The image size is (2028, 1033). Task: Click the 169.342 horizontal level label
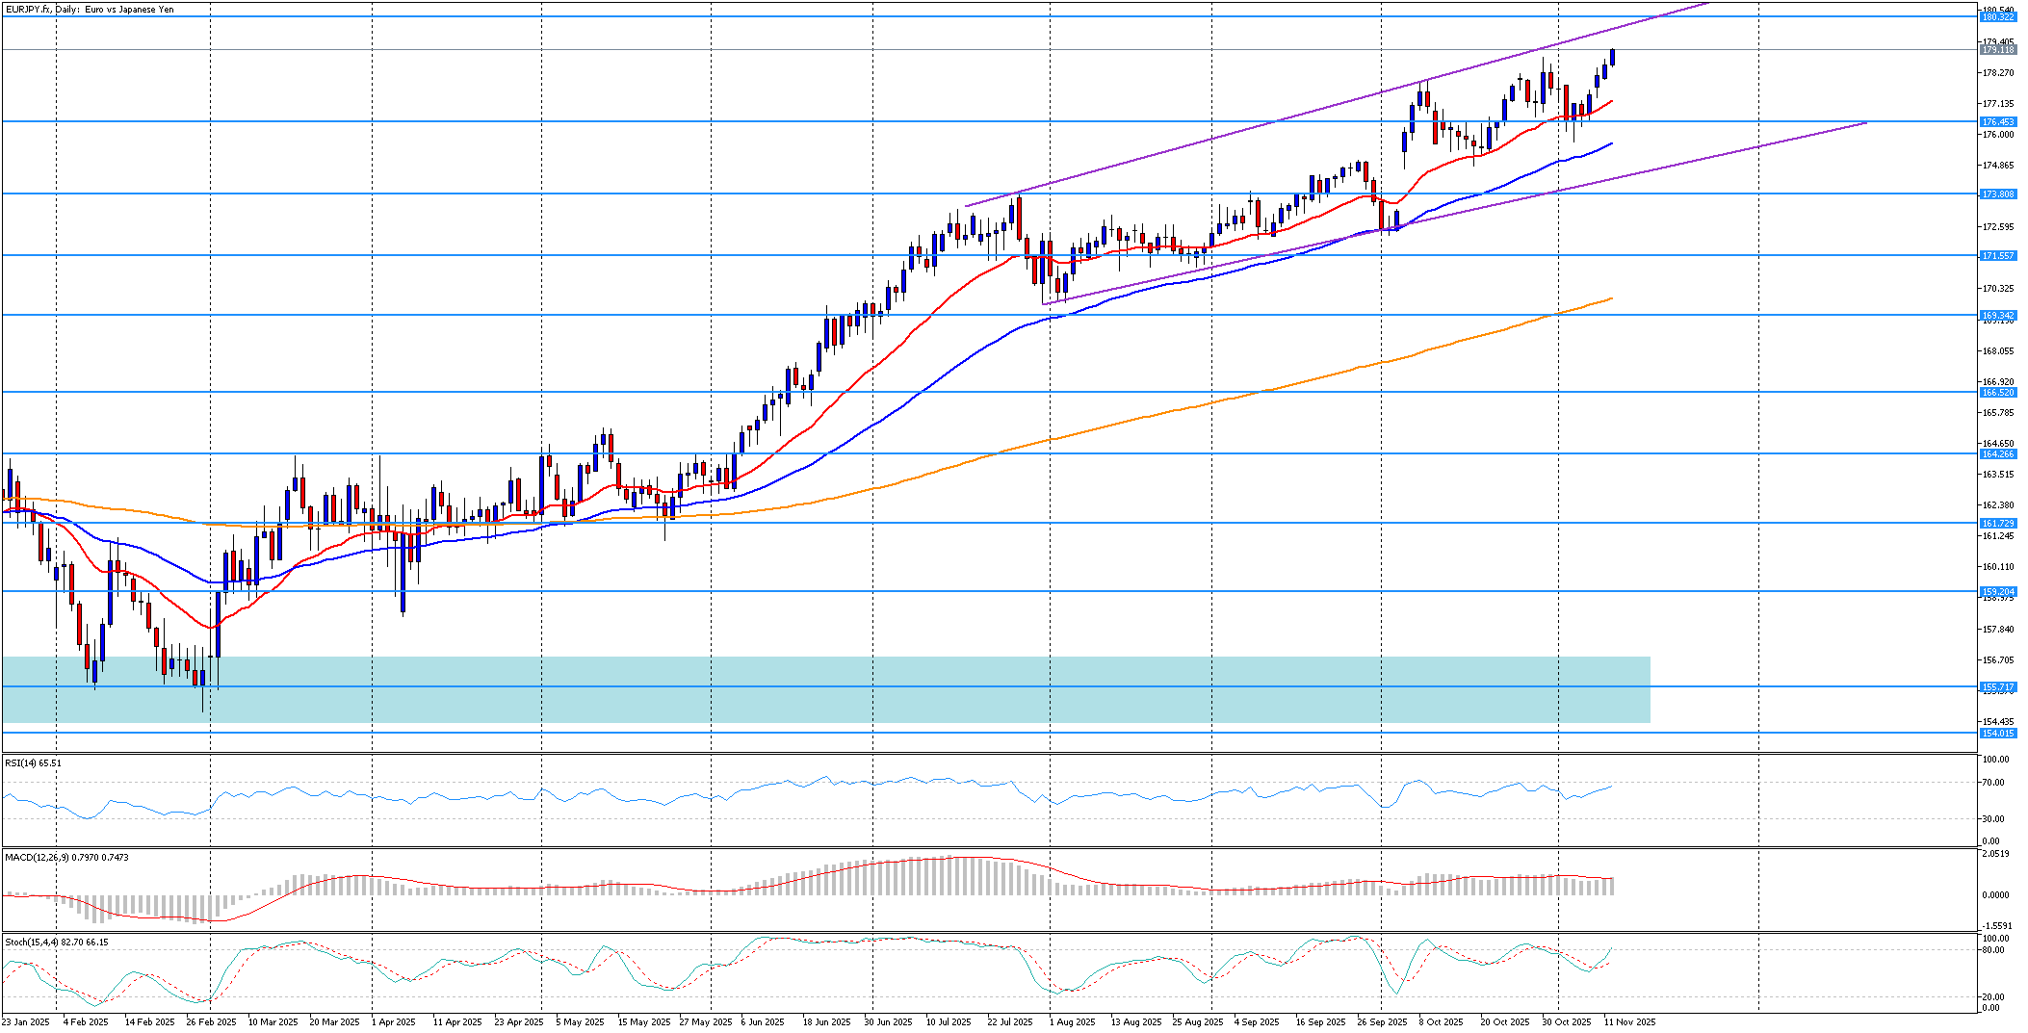[x=1997, y=315]
